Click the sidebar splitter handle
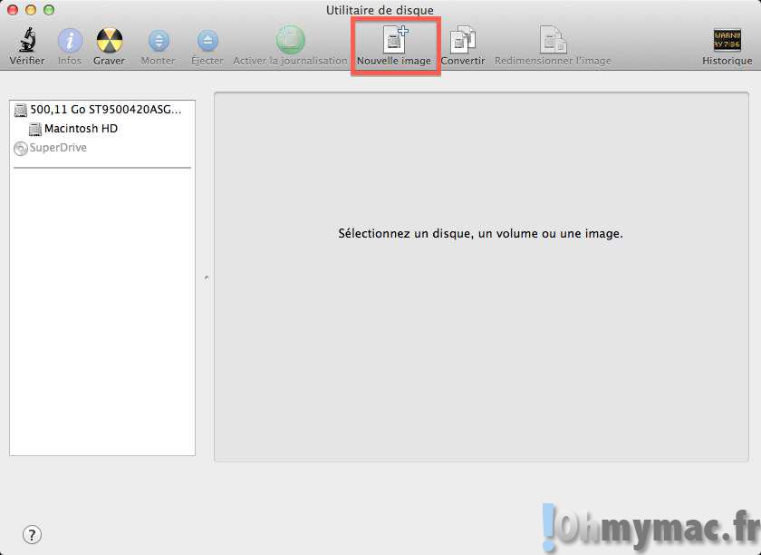 (x=206, y=277)
